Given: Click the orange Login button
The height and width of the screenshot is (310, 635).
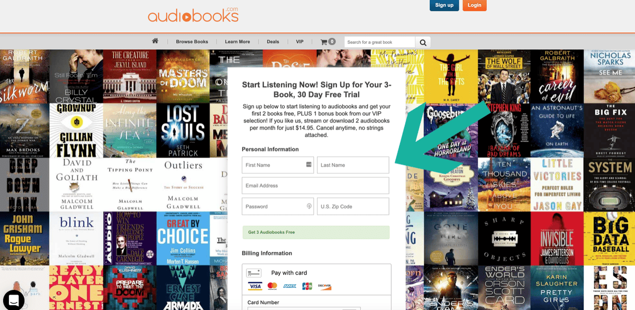Looking at the screenshot, I should [474, 5].
